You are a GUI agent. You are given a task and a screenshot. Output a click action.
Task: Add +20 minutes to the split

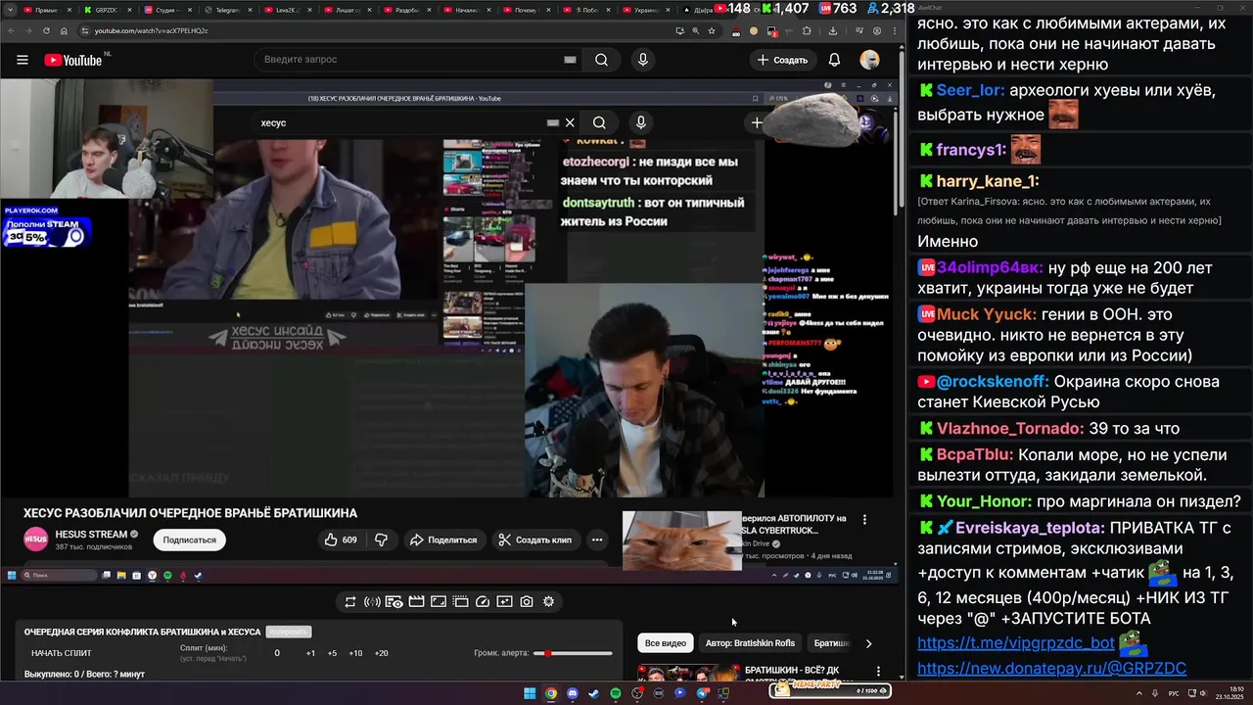(x=381, y=653)
